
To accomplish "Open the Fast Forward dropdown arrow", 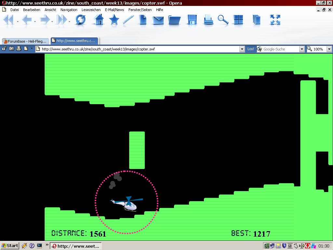I will click(x=69, y=21).
